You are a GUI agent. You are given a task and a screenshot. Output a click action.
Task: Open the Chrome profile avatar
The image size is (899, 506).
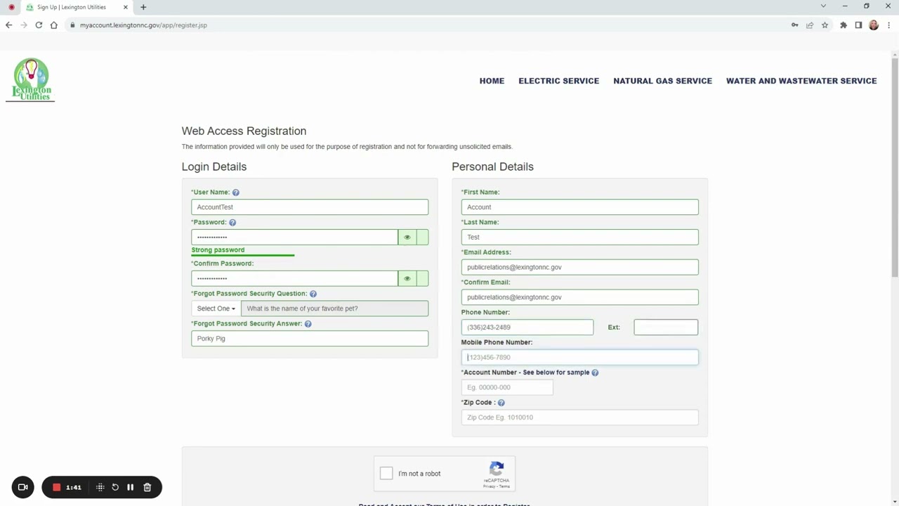[x=874, y=25]
